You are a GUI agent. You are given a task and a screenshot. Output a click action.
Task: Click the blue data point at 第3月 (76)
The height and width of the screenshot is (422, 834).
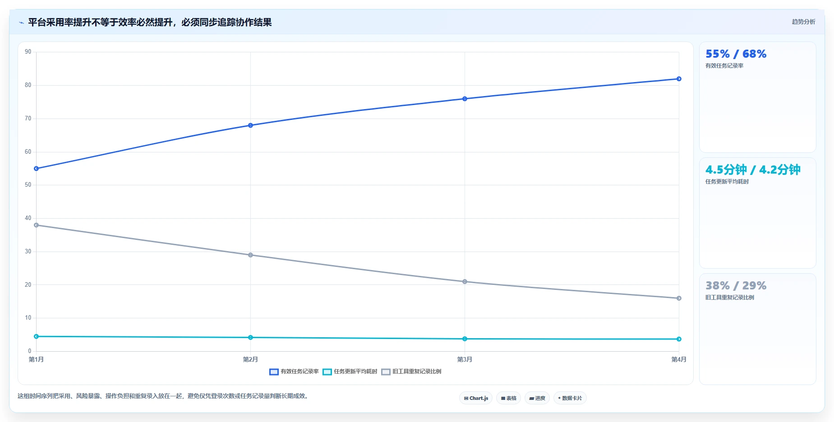[x=465, y=99]
